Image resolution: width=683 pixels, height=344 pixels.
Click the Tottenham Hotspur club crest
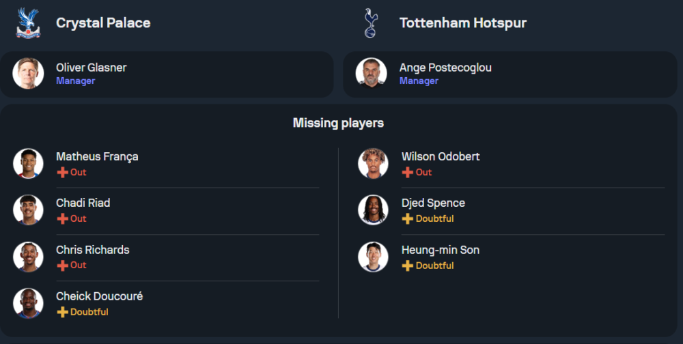coord(371,23)
